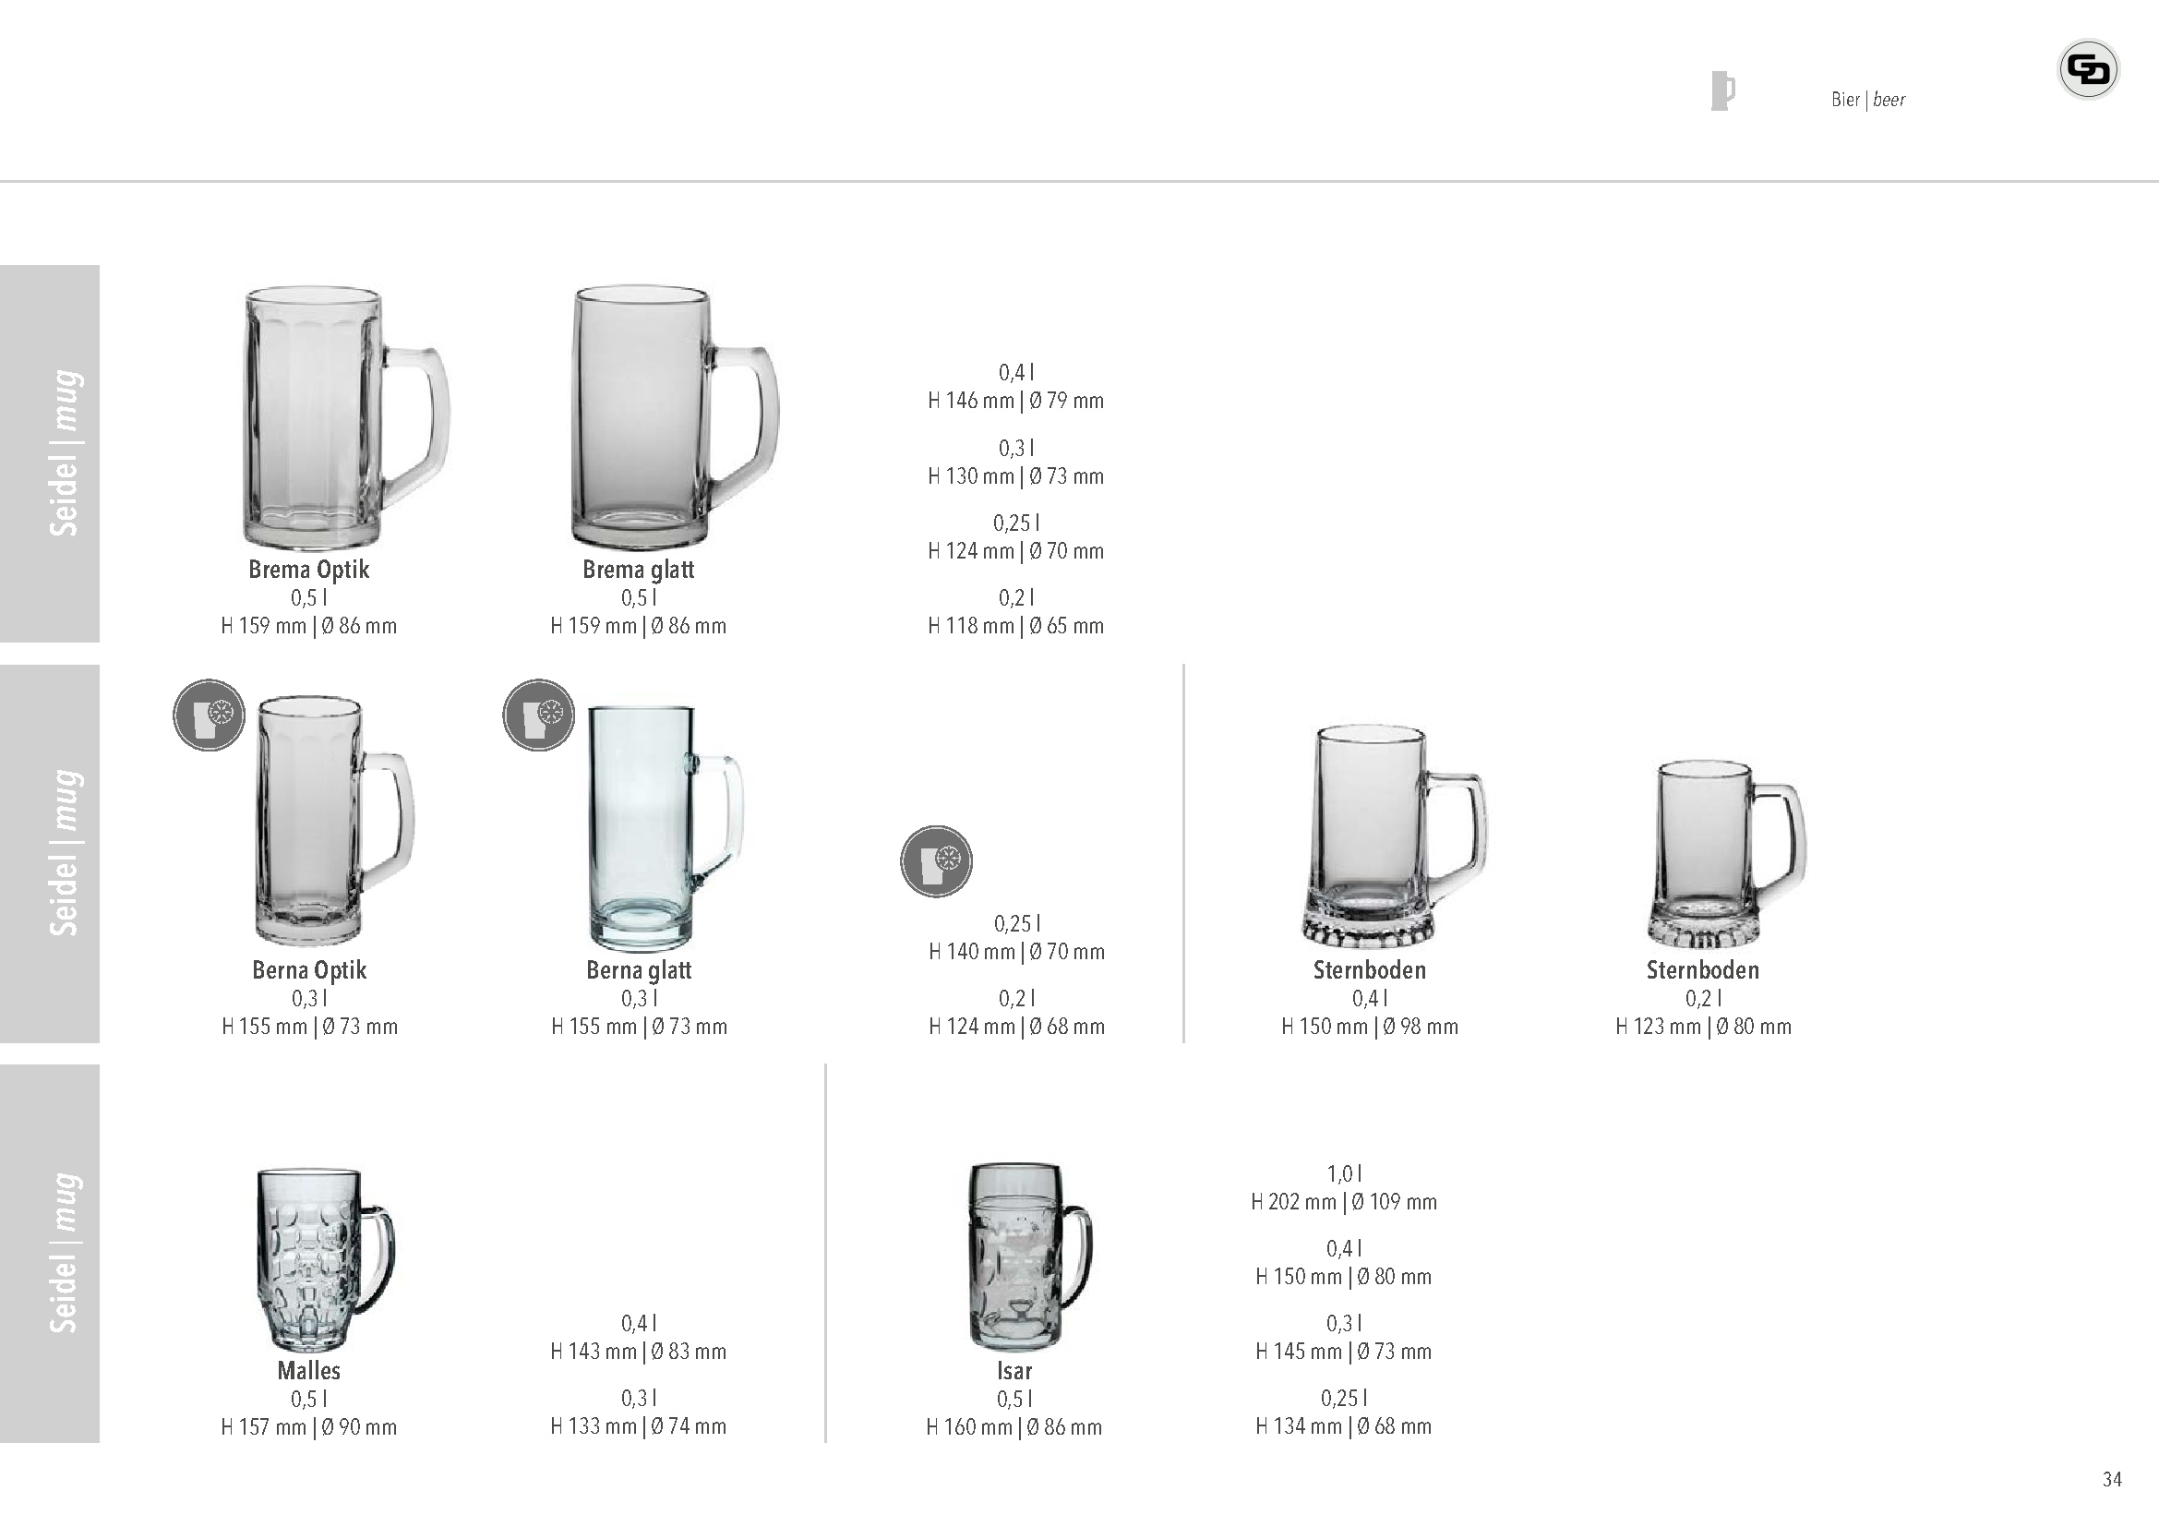Click the 'Brema Optik' product name
Image resolution: width=2159 pixels, height=1527 pixels.
pyautogui.click(x=308, y=570)
